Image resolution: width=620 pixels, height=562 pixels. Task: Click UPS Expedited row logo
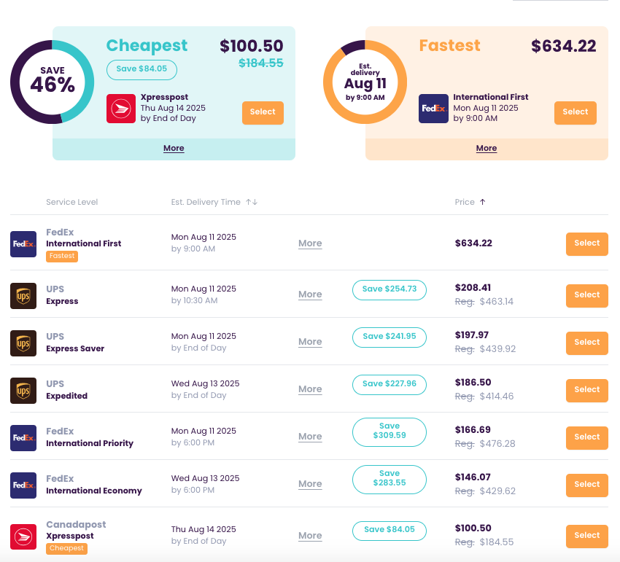(x=23, y=390)
